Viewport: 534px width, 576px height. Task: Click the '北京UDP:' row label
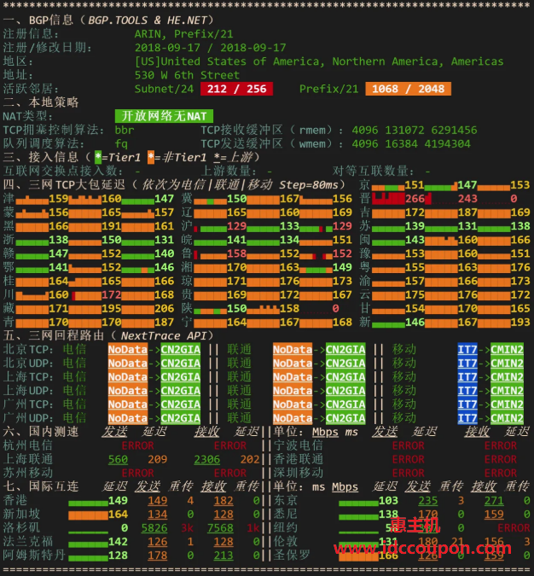click(28, 364)
